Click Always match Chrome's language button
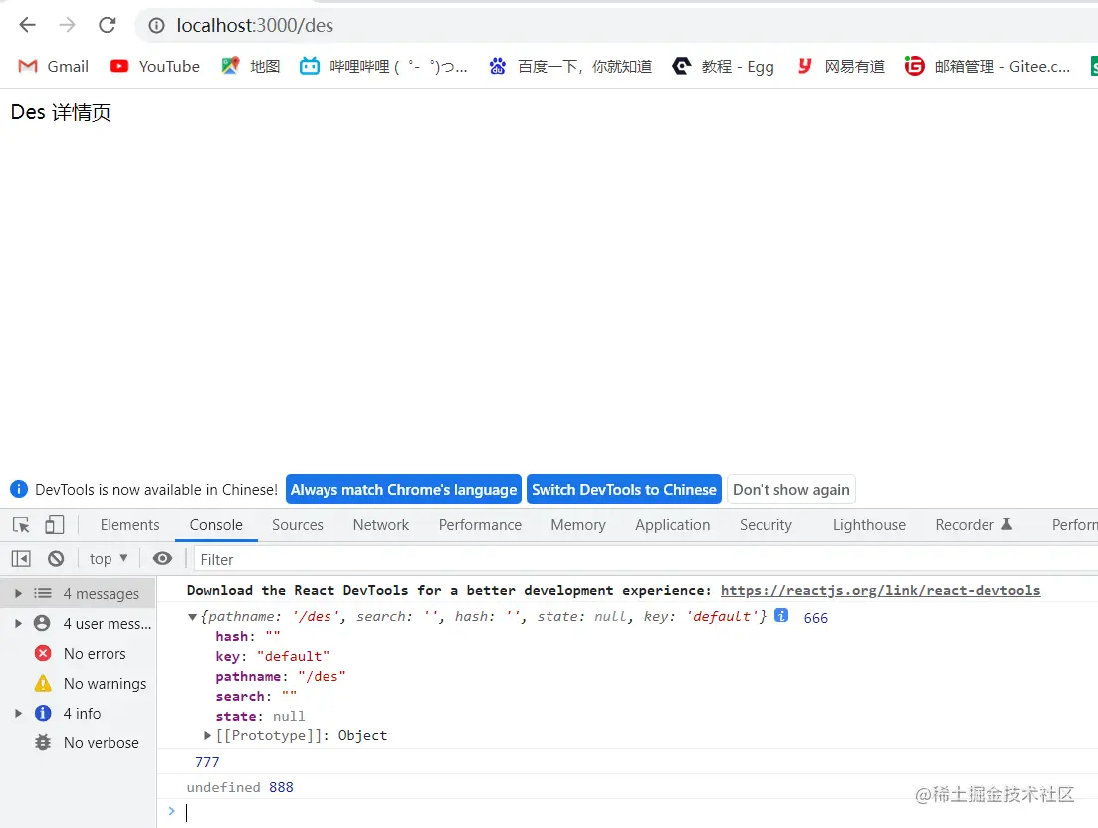Image resolution: width=1098 pixels, height=828 pixels. tap(403, 490)
